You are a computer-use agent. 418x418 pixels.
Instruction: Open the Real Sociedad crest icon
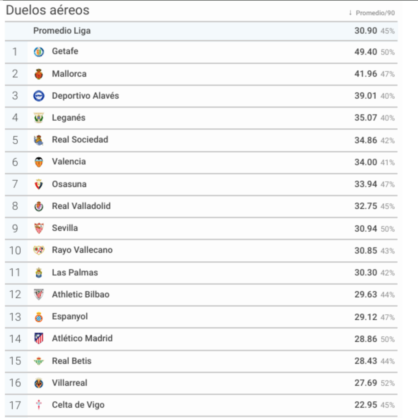point(39,140)
